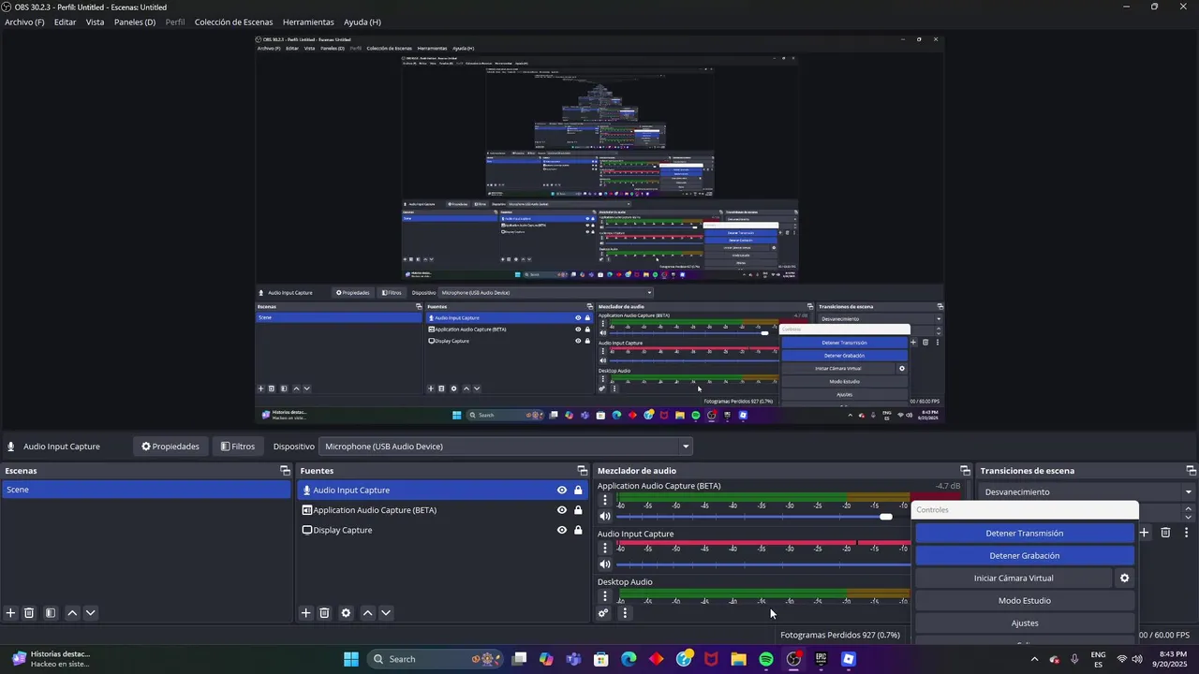
Task: Increase transition duration with up arrow
Action: (x=1189, y=509)
